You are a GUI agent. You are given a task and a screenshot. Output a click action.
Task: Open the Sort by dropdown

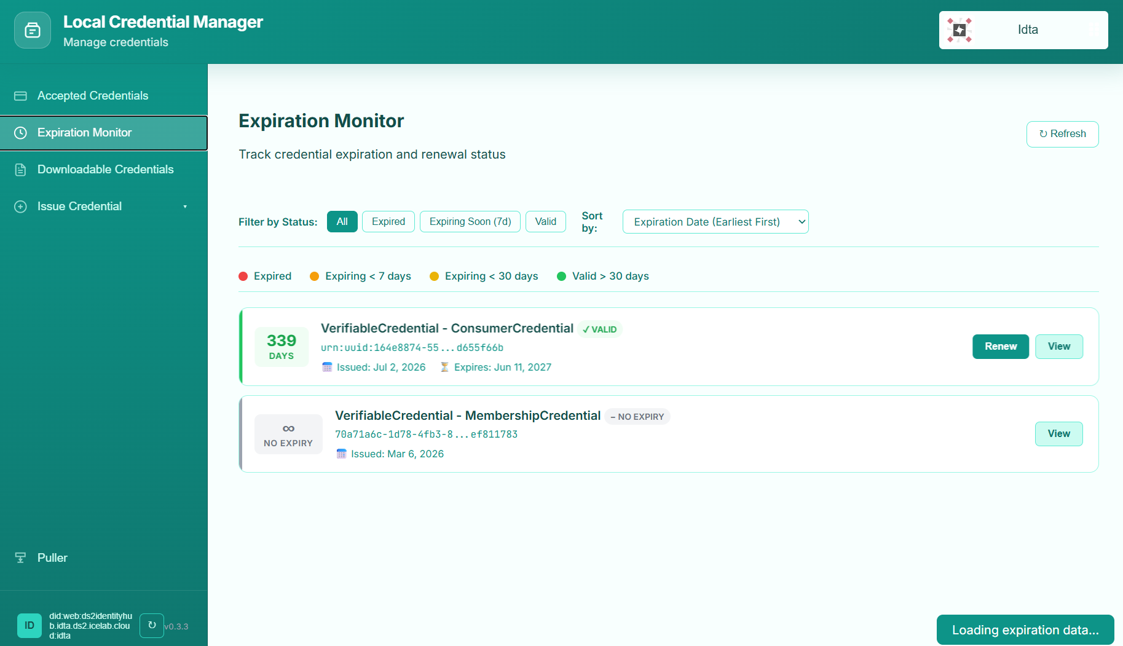(x=715, y=222)
